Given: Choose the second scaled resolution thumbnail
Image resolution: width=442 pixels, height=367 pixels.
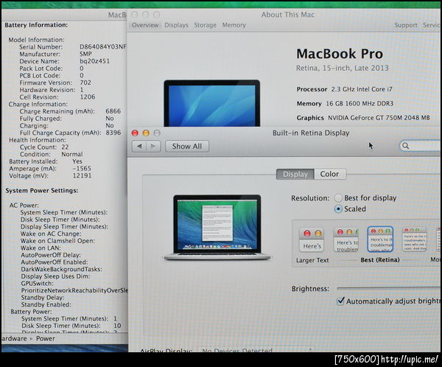Looking at the screenshot, I should pos(346,240).
